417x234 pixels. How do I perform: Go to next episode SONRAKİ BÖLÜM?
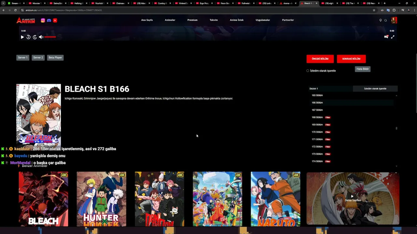point(351,59)
